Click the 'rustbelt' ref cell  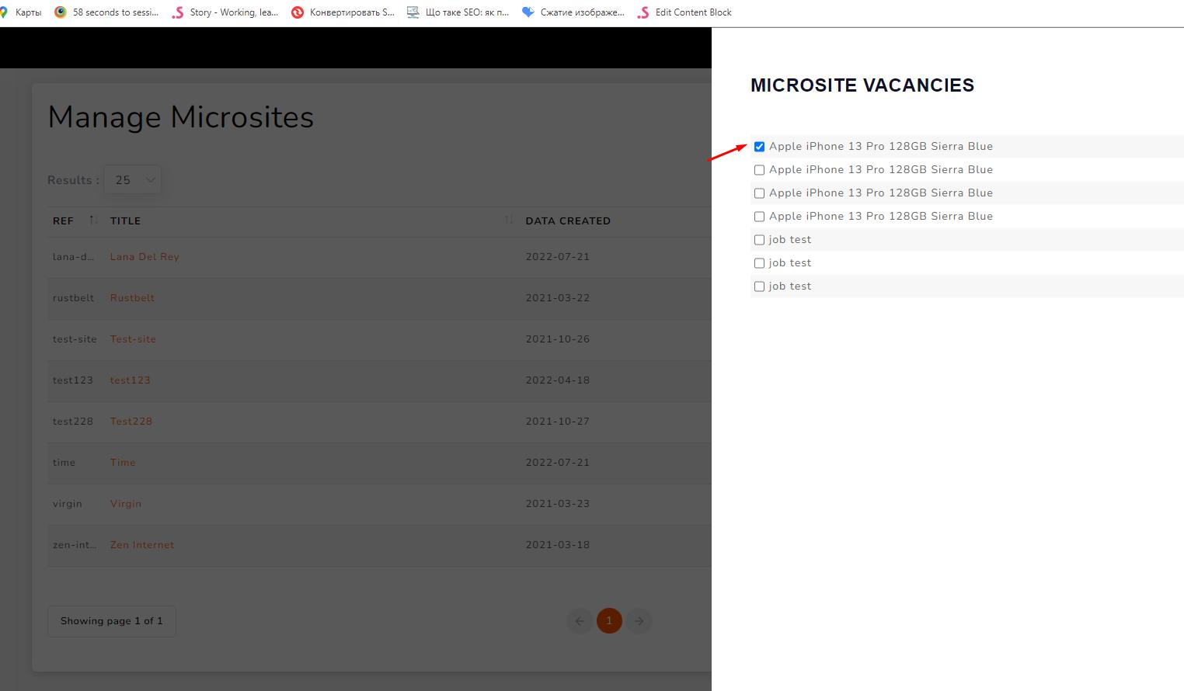[x=73, y=298]
